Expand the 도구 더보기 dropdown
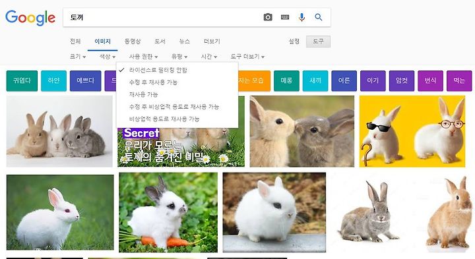The width and height of the screenshot is (475, 259). point(247,57)
